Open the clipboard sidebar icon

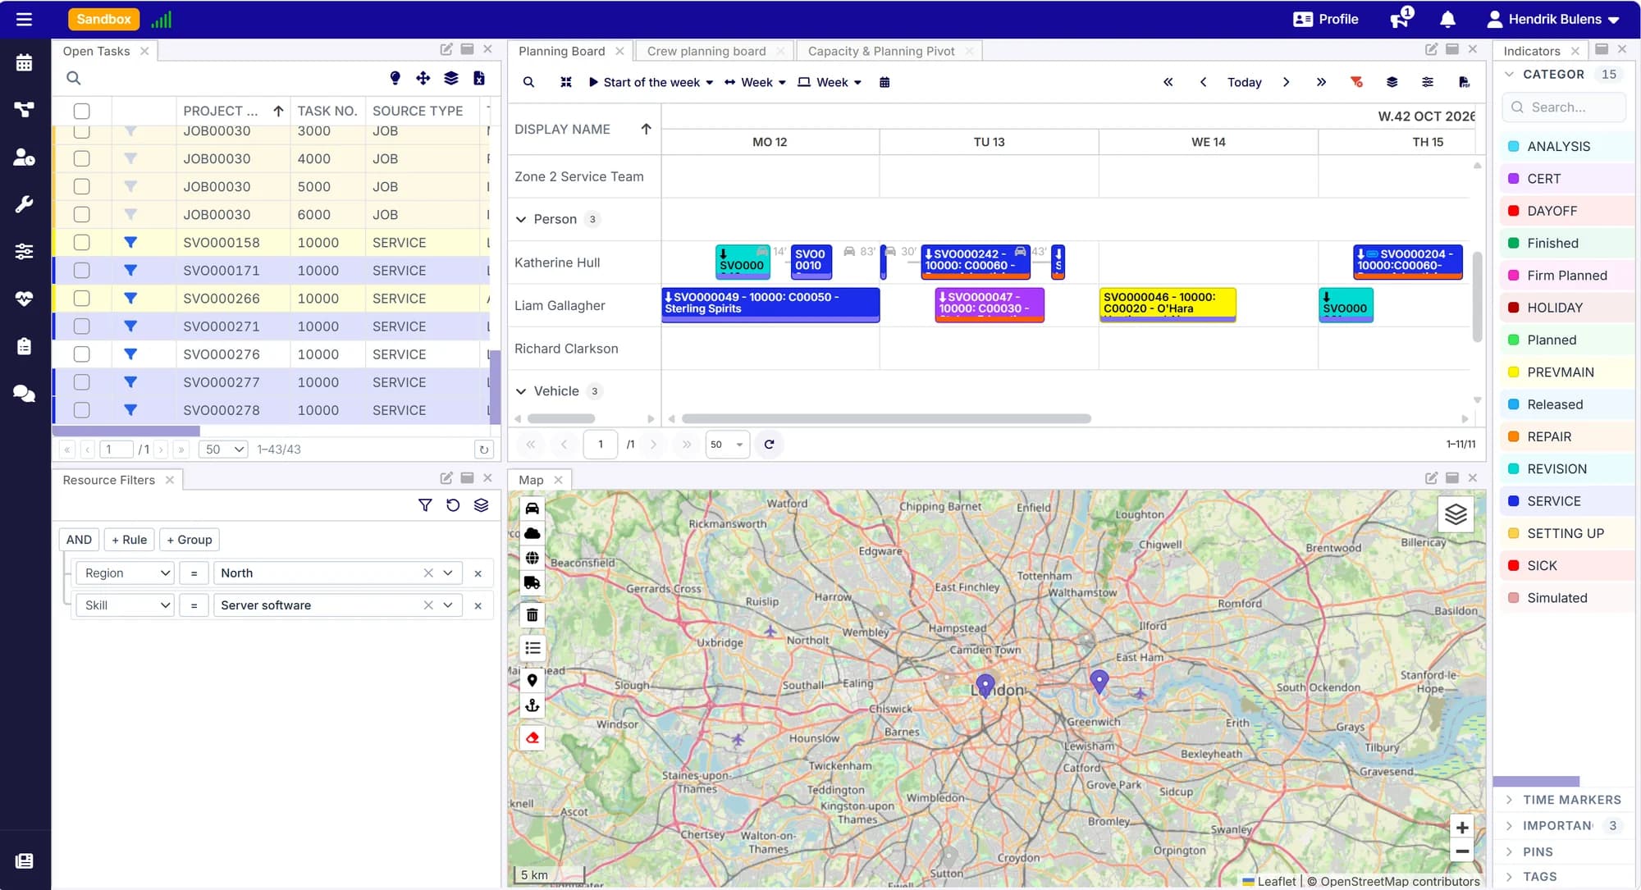point(24,346)
